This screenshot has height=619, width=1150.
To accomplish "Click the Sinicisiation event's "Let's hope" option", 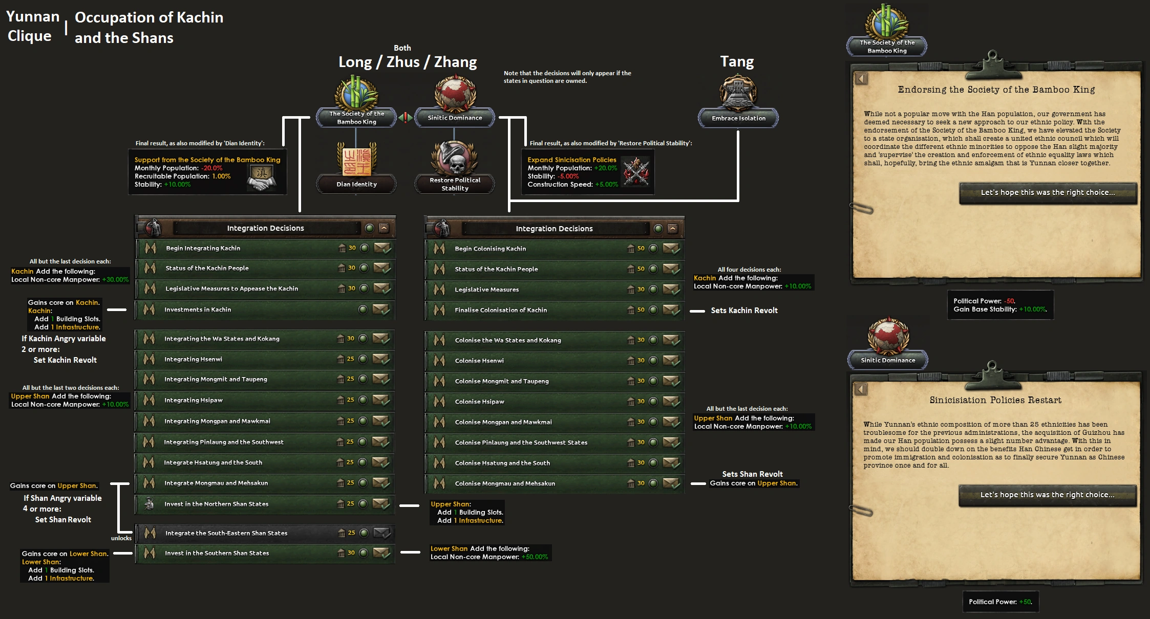I will pyautogui.click(x=1047, y=495).
